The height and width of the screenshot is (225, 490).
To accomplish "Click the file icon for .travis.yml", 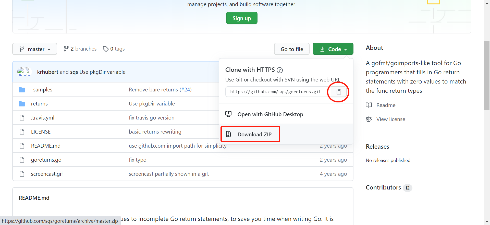I will [22, 117].
